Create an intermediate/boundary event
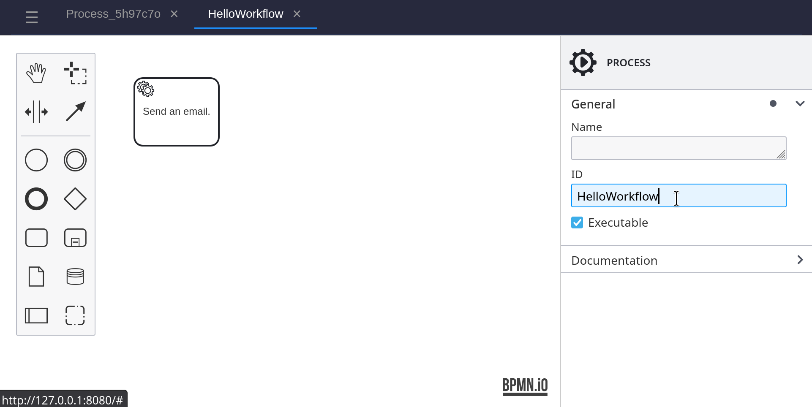 tap(75, 160)
